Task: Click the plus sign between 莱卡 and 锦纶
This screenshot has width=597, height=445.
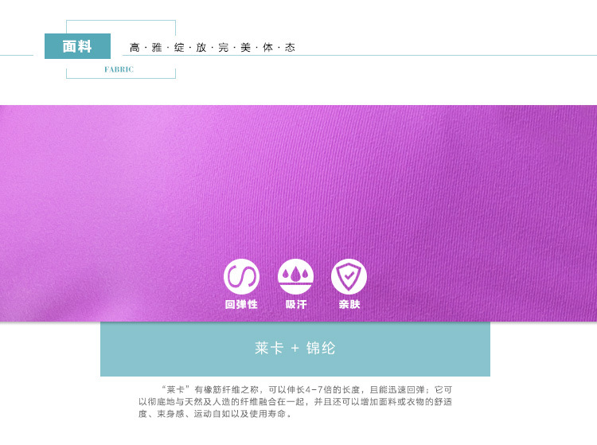Action: (295, 349)
